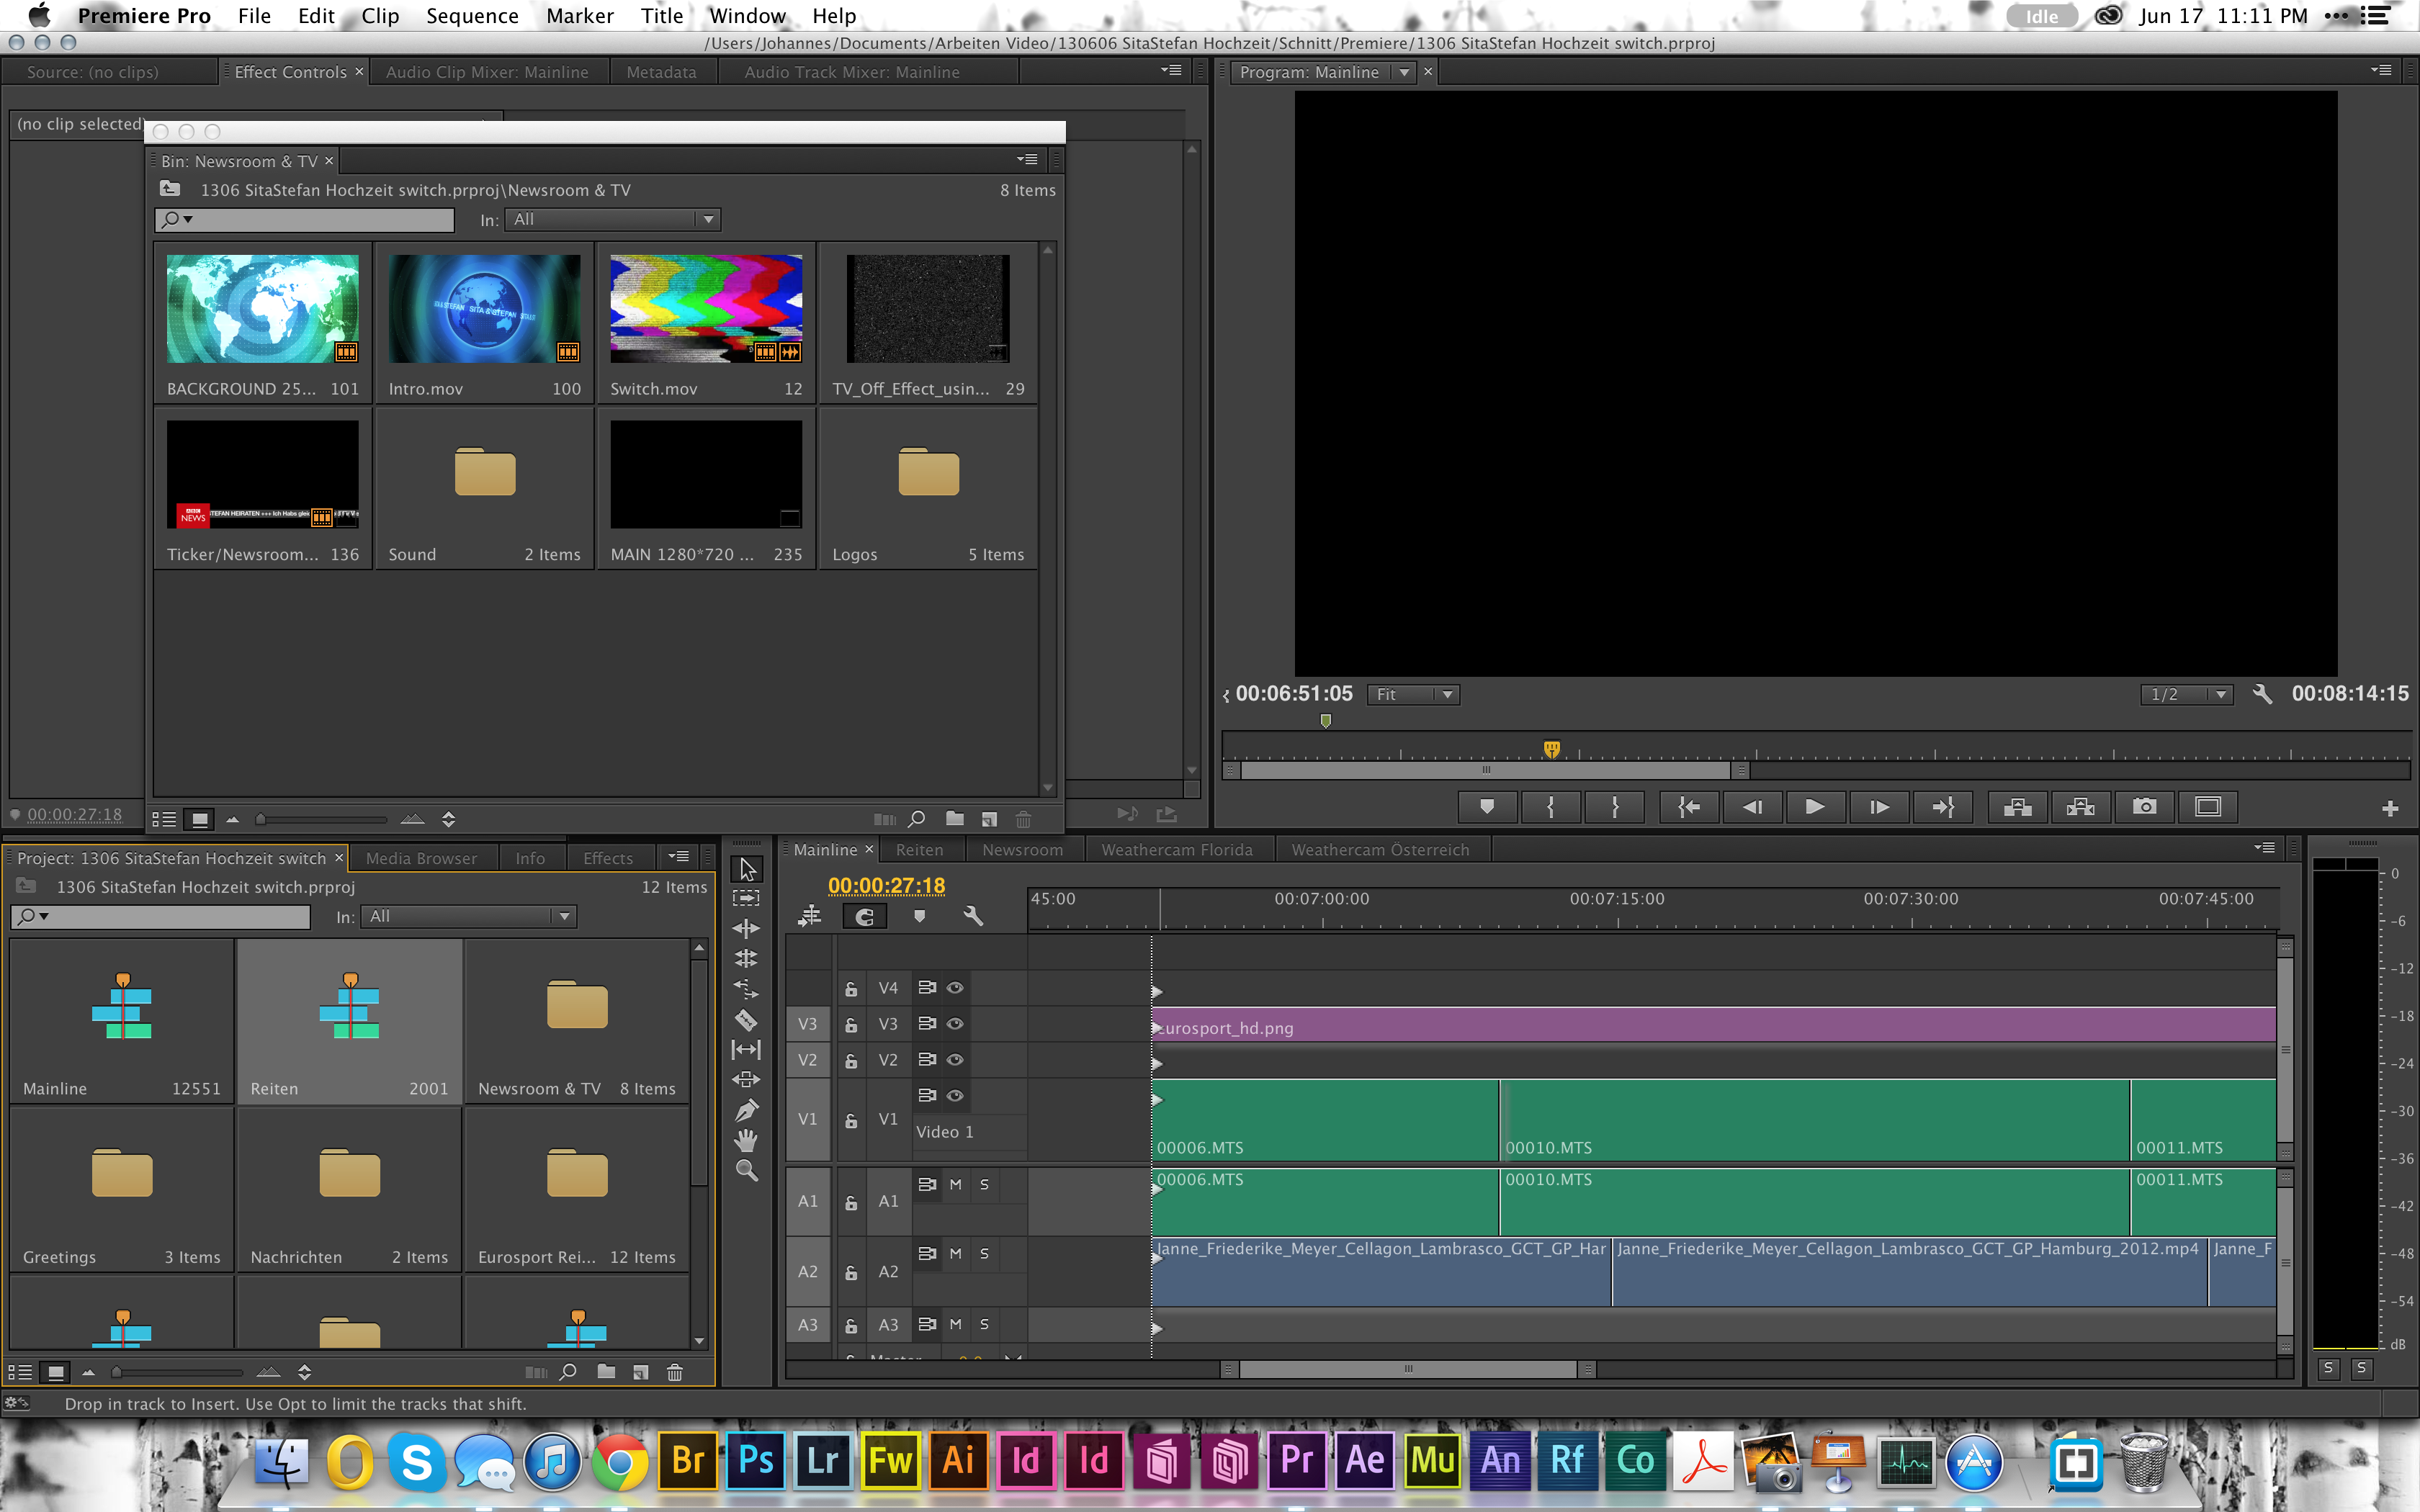Screen dimensions: 2420x1512
Task: Click the Lift button in Program monitor
Action: pos(2017,807)
